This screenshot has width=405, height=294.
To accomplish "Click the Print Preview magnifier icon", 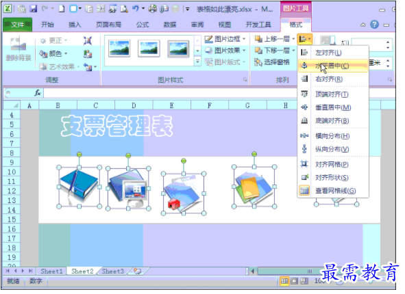I will pos(124,9).
